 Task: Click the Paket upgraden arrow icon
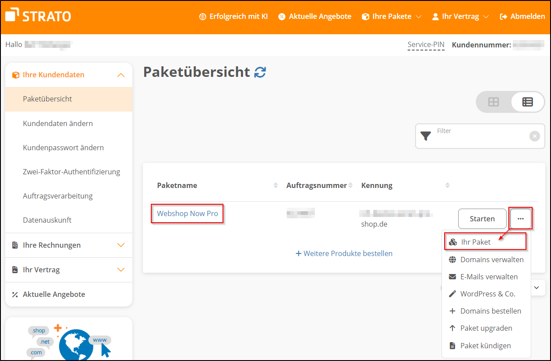453,328
